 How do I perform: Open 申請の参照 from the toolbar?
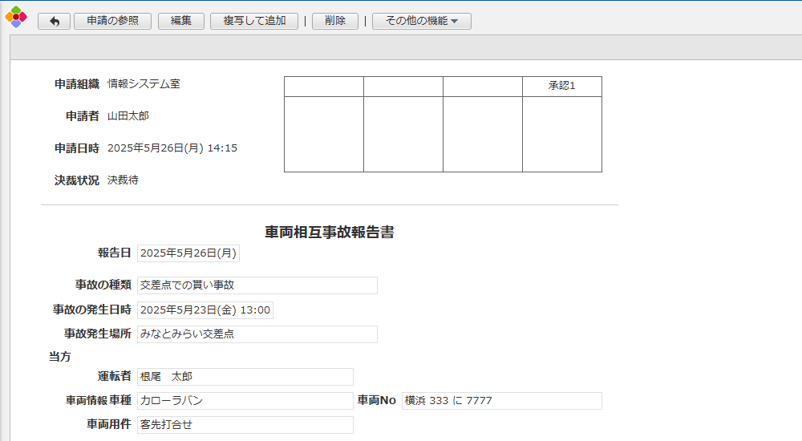tap(112, 22)
